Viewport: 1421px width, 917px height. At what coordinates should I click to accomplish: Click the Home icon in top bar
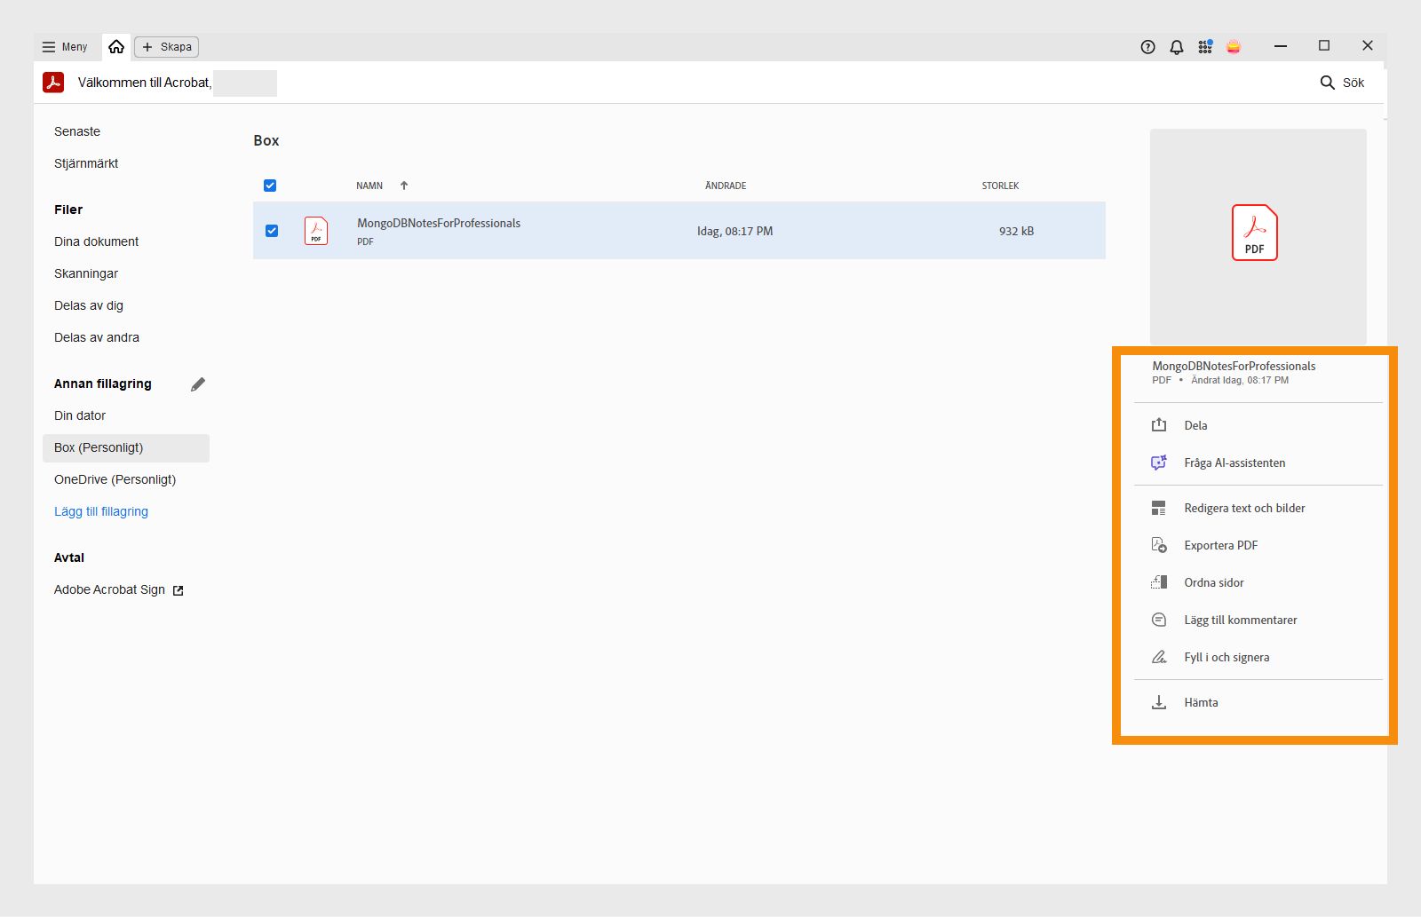coord(116,47)
